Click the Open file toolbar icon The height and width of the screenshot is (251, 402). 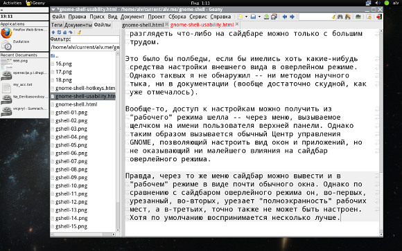pos(253,17)
